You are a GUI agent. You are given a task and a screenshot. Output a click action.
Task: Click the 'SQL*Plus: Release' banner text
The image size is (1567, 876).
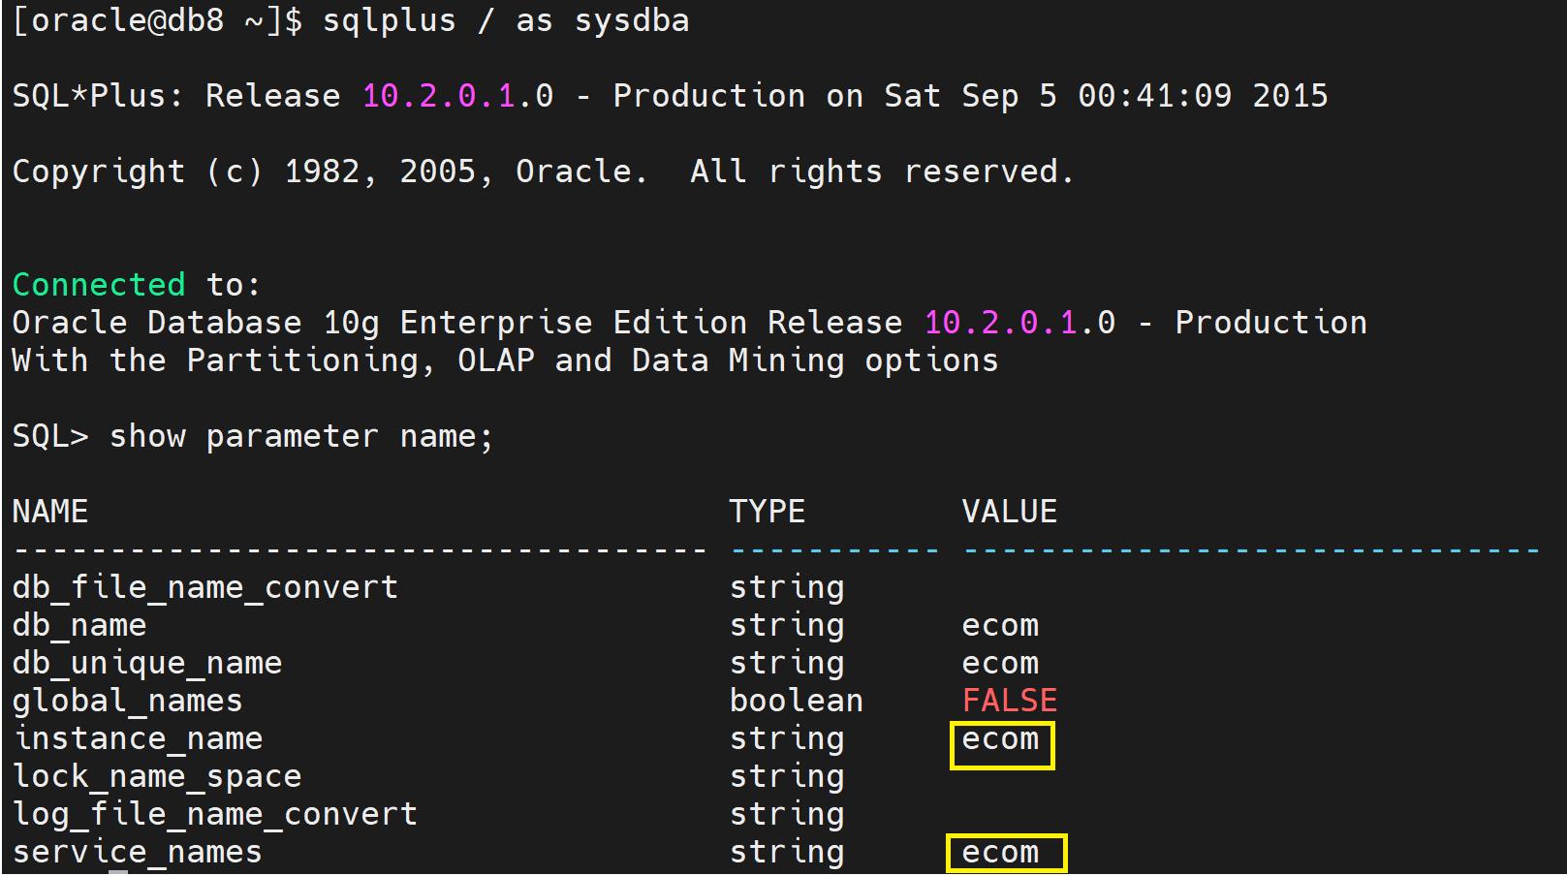[176, 96]
